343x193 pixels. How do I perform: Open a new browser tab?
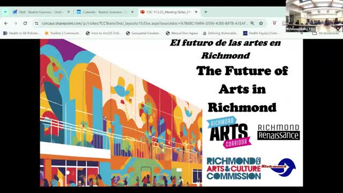[206, 12]
